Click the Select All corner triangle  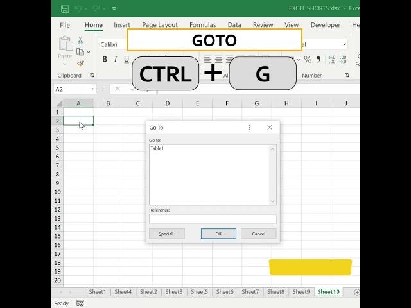[x=60, y=103]
